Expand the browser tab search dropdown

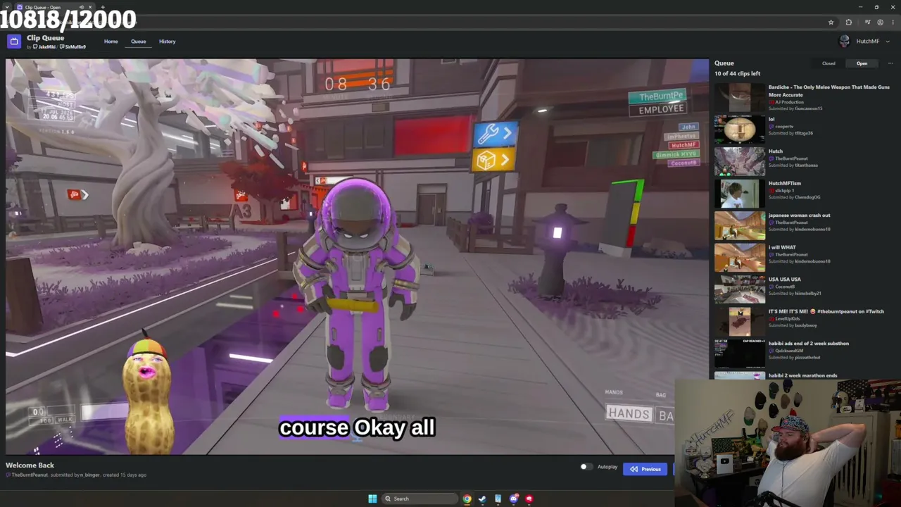[6, 7]
